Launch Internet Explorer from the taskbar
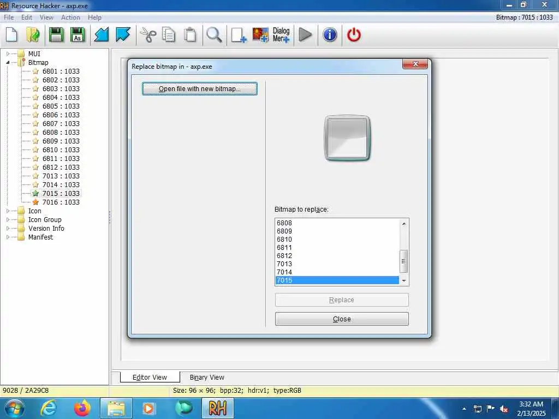 pyautogui.click(x=49, y=408)
